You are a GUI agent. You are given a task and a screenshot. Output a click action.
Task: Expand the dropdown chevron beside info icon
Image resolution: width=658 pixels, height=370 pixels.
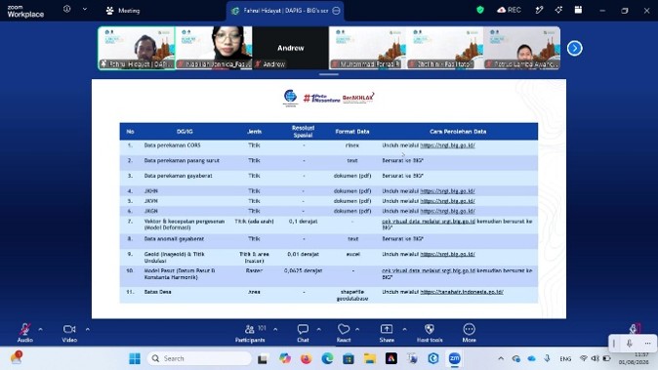point(85,9)
